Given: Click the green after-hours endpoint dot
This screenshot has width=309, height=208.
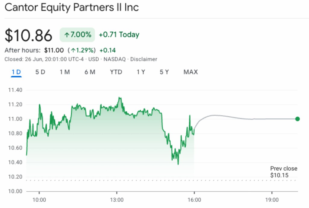Looking at the screenshot, I should coord(297,119).
